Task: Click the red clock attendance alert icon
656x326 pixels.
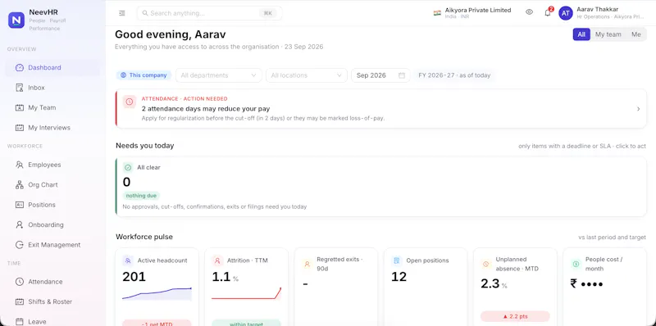Action: (130, 102)
